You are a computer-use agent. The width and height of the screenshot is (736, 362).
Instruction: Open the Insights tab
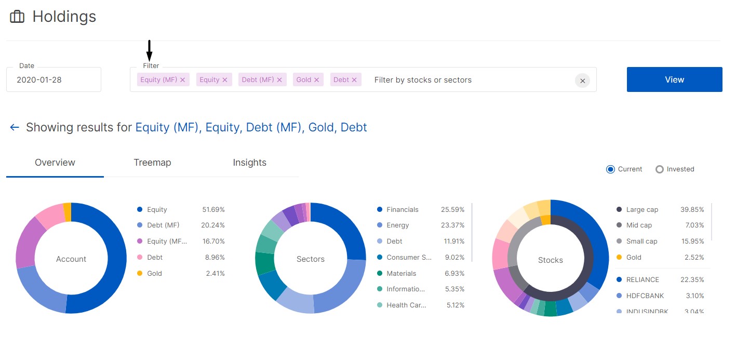[250, 163]
